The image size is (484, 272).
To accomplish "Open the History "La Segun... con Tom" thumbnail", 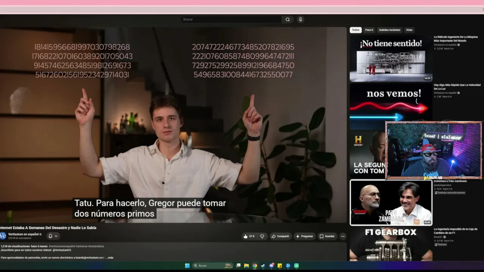I will pyautogui.click(x=368, y=154).
